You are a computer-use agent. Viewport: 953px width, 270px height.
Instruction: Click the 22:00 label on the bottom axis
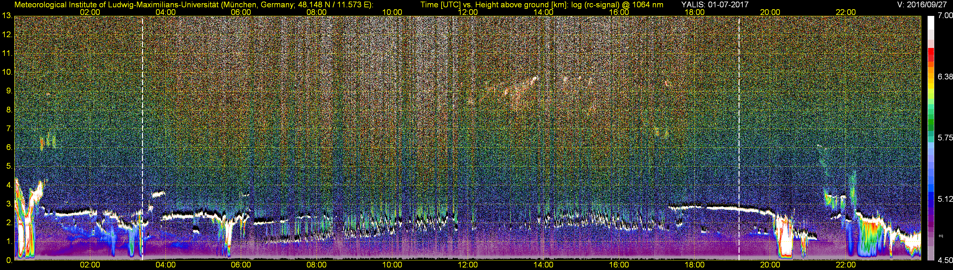coord(846,265)
